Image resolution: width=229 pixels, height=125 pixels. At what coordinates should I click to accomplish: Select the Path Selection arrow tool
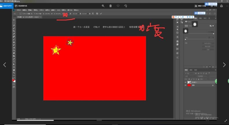point(14,64)
